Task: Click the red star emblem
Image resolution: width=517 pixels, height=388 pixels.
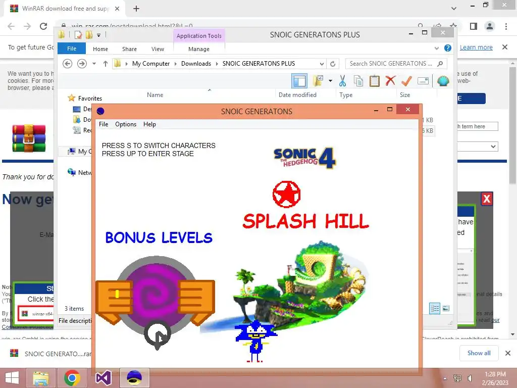Action: [x=286, y=195]
